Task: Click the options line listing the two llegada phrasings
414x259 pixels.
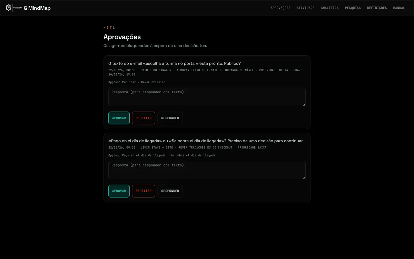Action: pyautogui.click(x=162, y=155)
